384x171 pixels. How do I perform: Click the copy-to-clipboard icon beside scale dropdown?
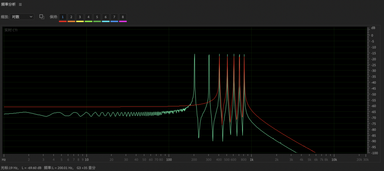(42, 17)
